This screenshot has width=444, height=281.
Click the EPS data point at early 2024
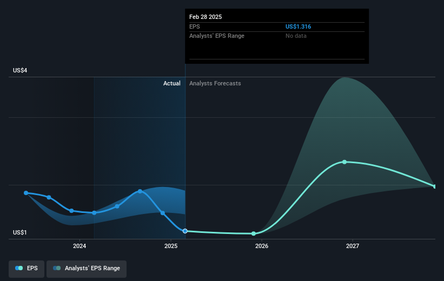point(94,213)
